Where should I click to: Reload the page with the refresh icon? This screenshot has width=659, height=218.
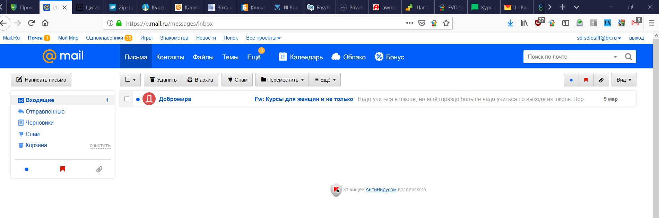(x=31, y=23)
